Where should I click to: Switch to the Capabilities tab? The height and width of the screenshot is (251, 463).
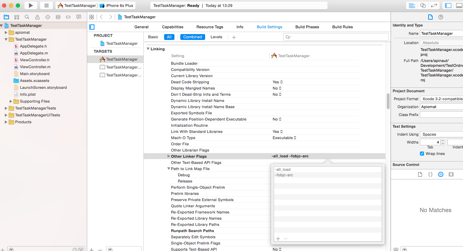[x=173, y=27]
